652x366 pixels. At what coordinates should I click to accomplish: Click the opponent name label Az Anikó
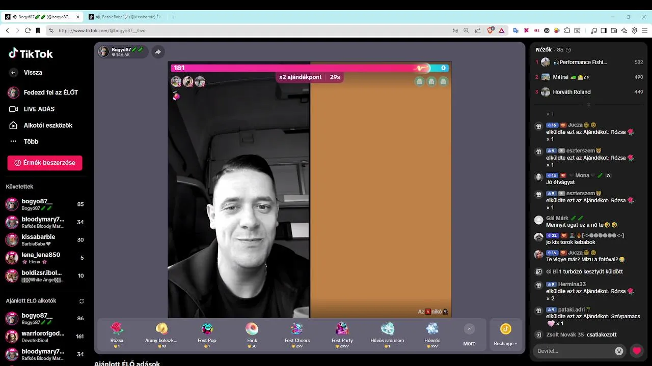click(x=432, y=312)
